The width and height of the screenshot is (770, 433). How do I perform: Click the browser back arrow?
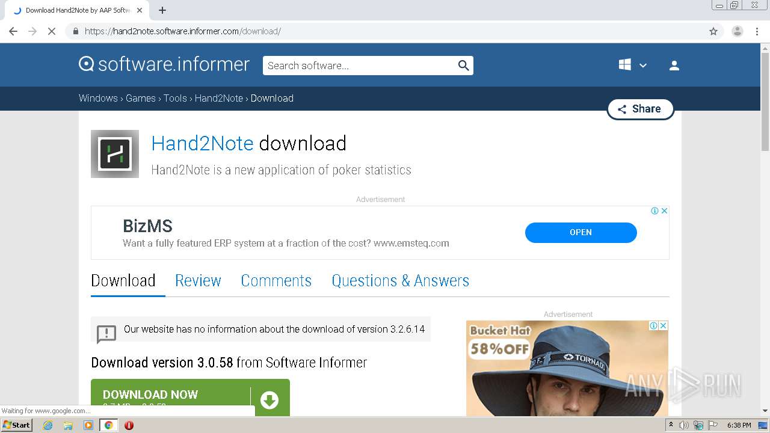coord(13,31)
